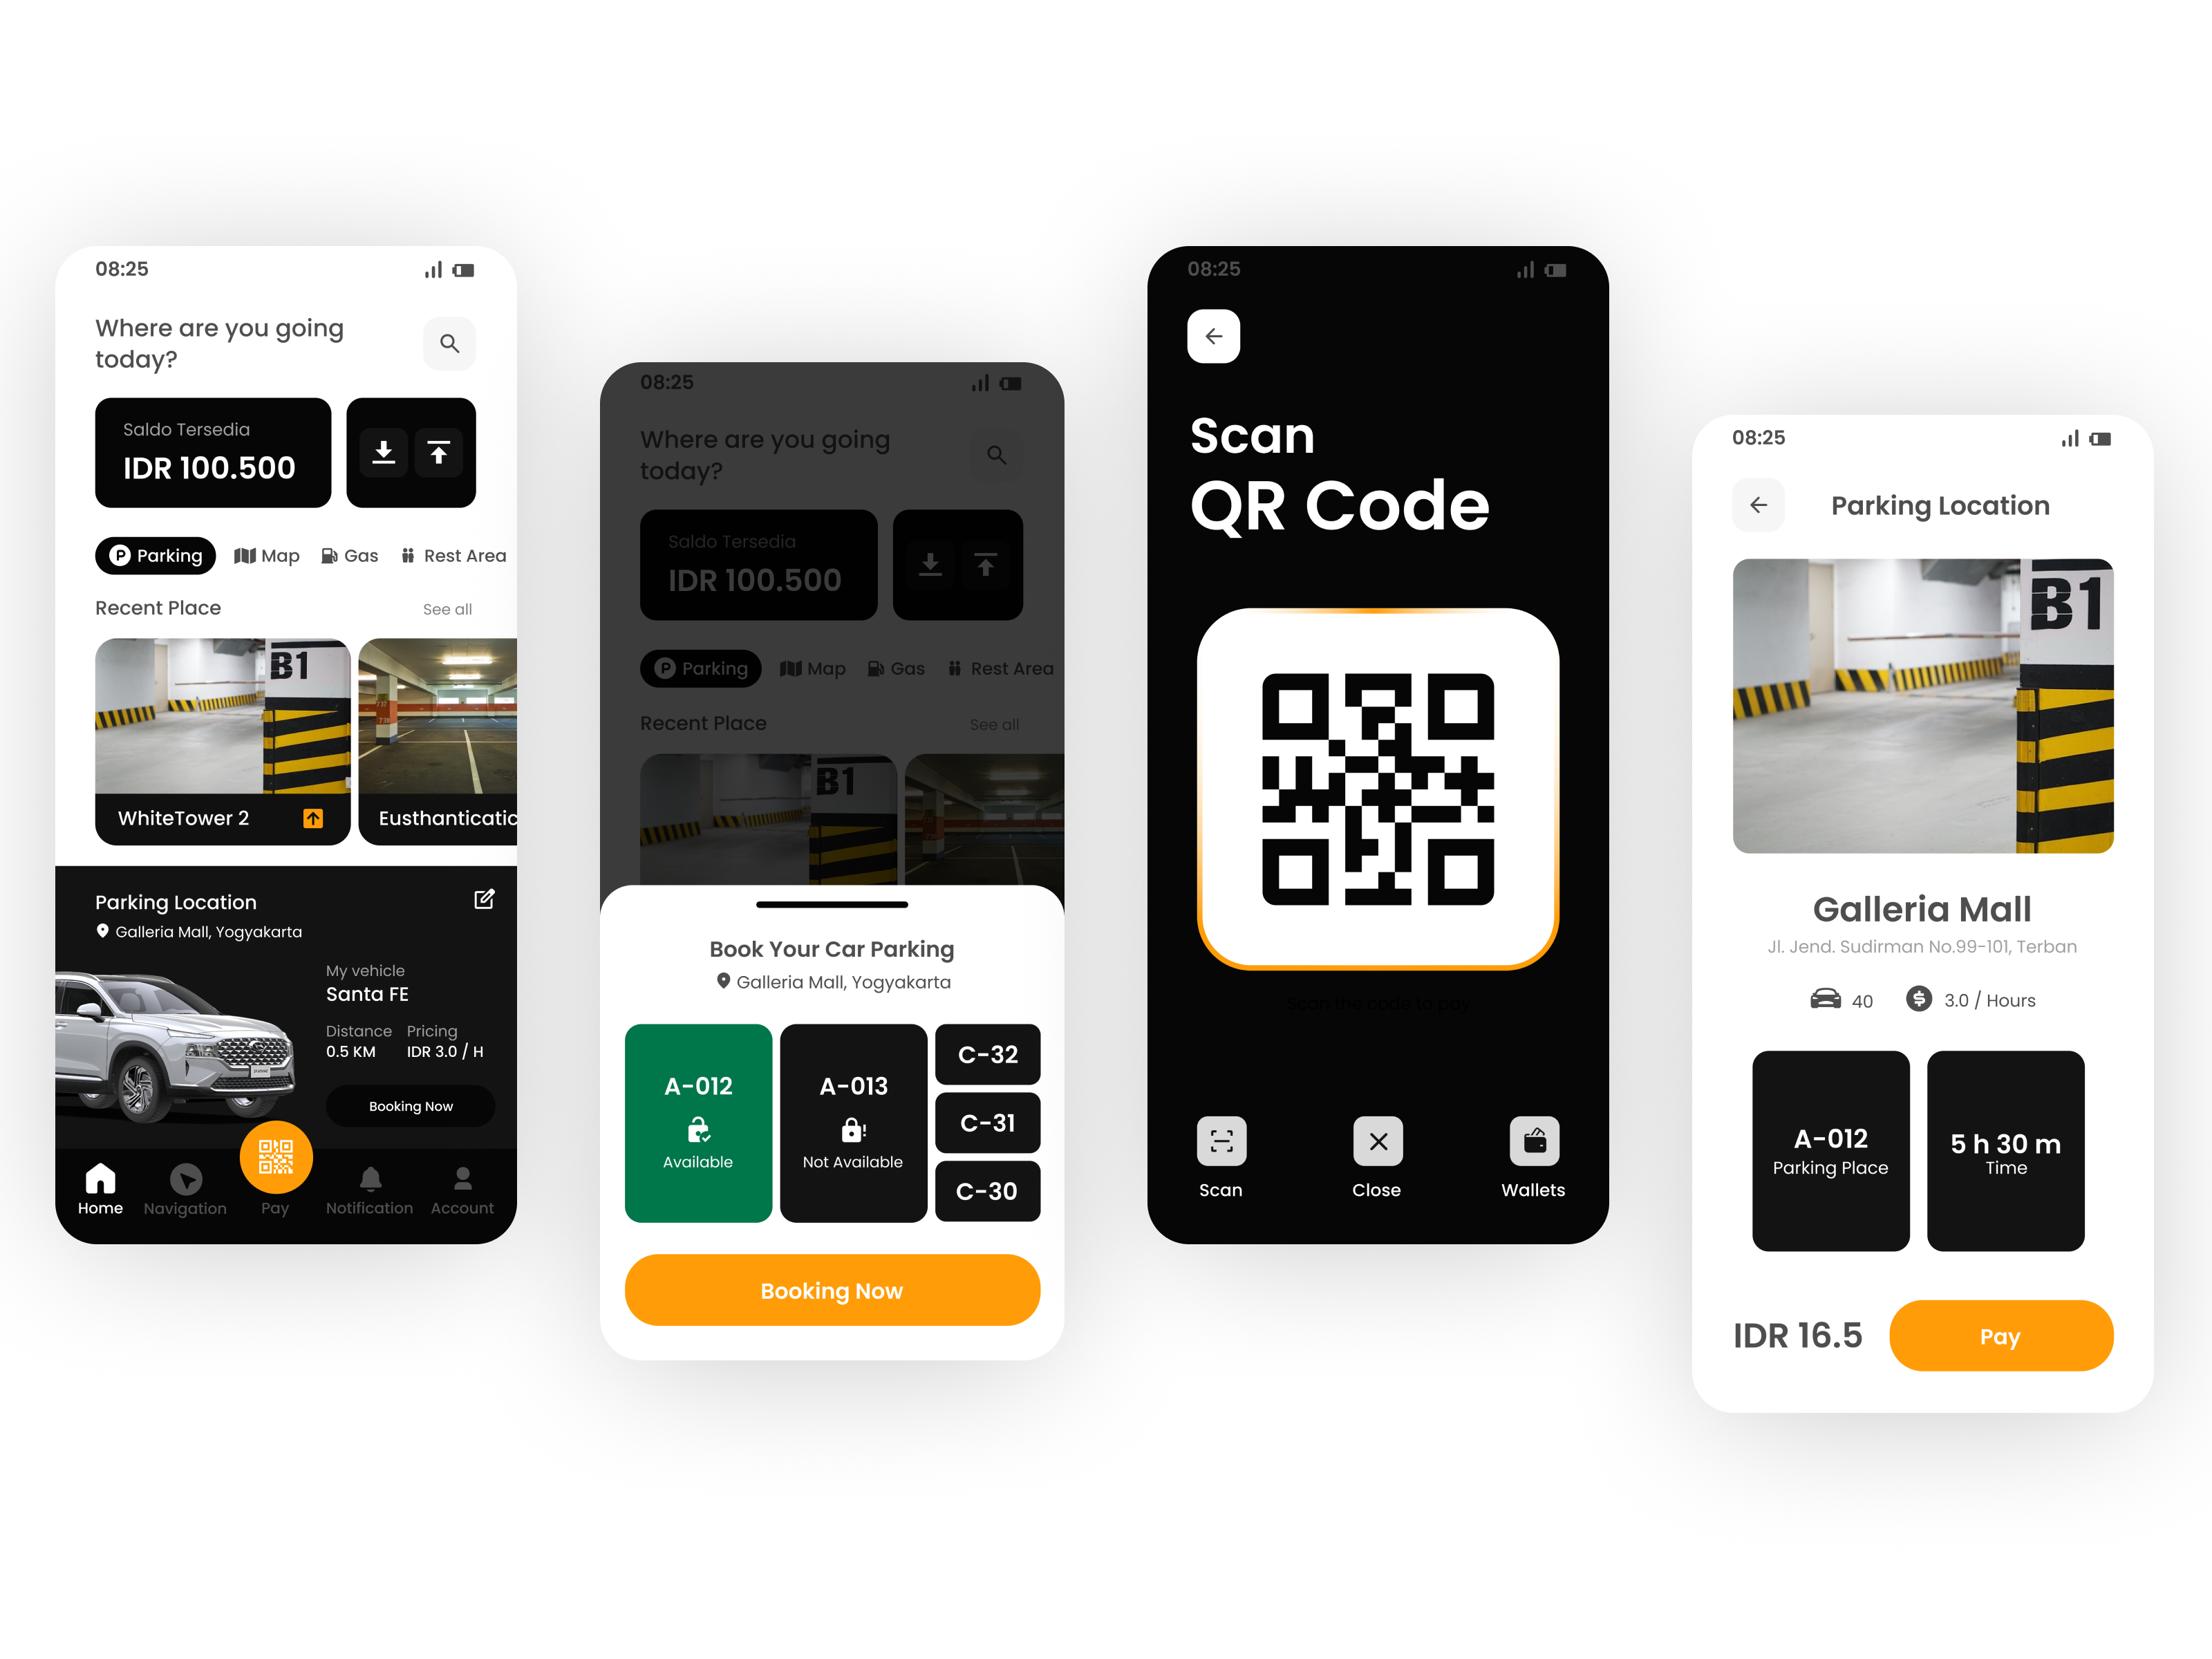Tap the back arrow on parking location screen
The width and height of the screenshot is (2212, 1659).
pos(1759,504)
